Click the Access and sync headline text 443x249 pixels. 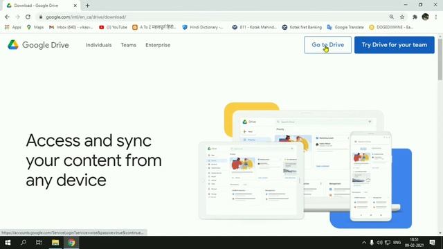click(94, 160)
